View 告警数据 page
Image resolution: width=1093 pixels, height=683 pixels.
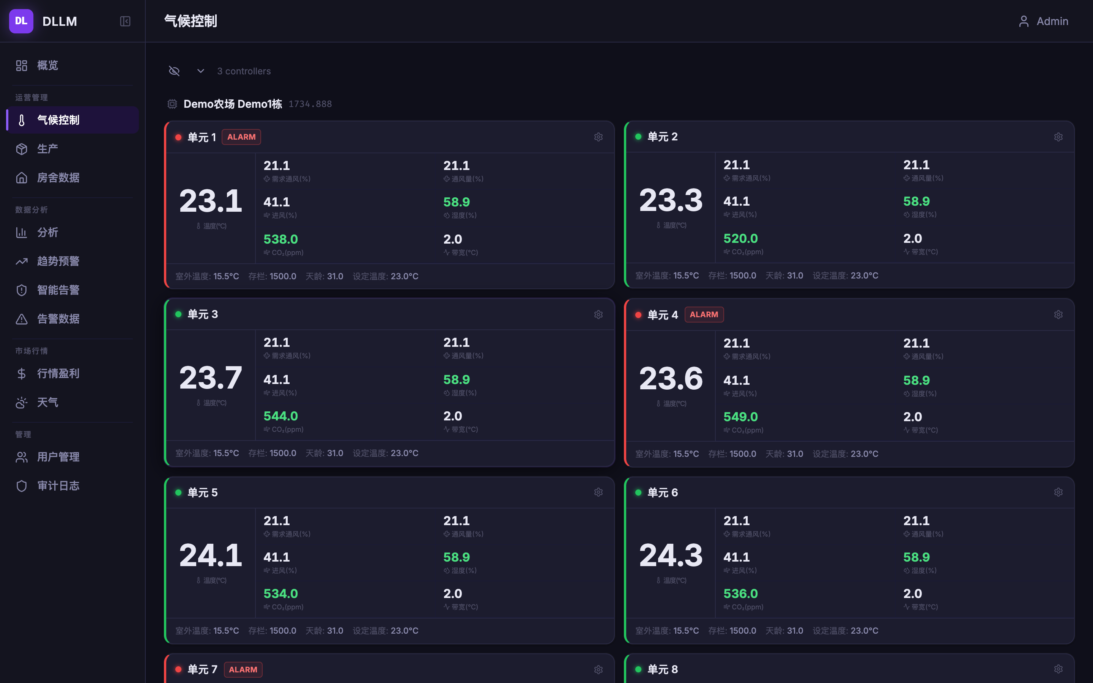point(72,319)
